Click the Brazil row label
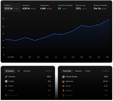Viewport: 113px width, 101px height. [x=68, y=86]
